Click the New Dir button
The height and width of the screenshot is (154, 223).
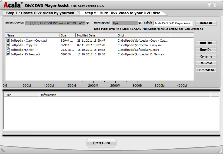coord(206,50)
